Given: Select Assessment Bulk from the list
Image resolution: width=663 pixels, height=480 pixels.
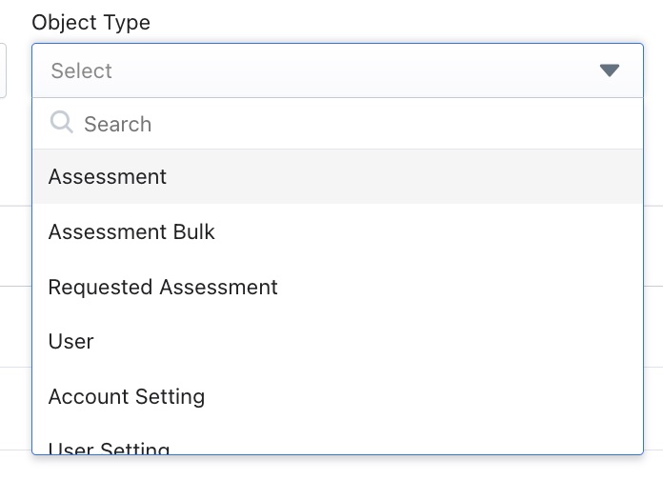Looking at the screenshot, I should click(x=131, y=232).
